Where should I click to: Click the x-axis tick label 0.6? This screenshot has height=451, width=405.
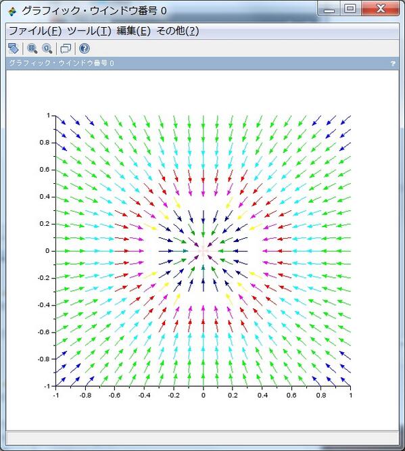[x=291, y=395]
